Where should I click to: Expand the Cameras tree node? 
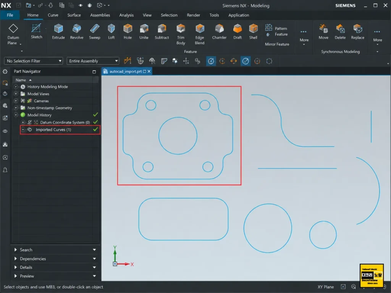pyautogui.click(x=16, y=101)
